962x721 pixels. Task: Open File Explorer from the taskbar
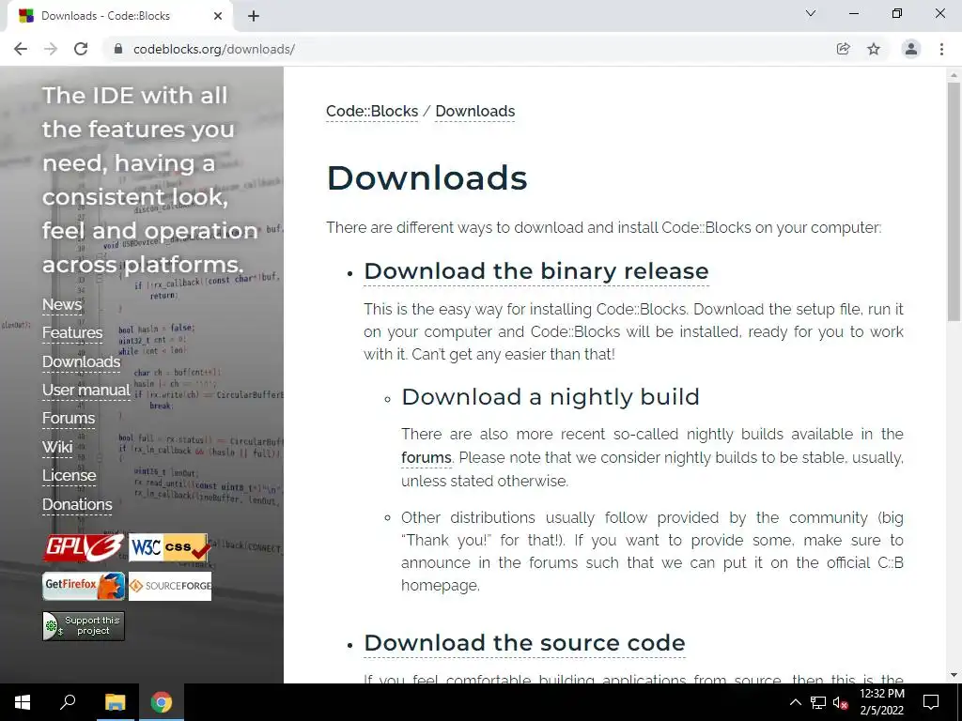115,702
